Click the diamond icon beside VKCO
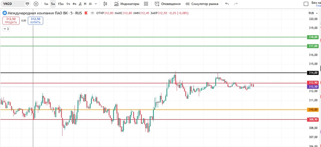 tap(27, 4)
